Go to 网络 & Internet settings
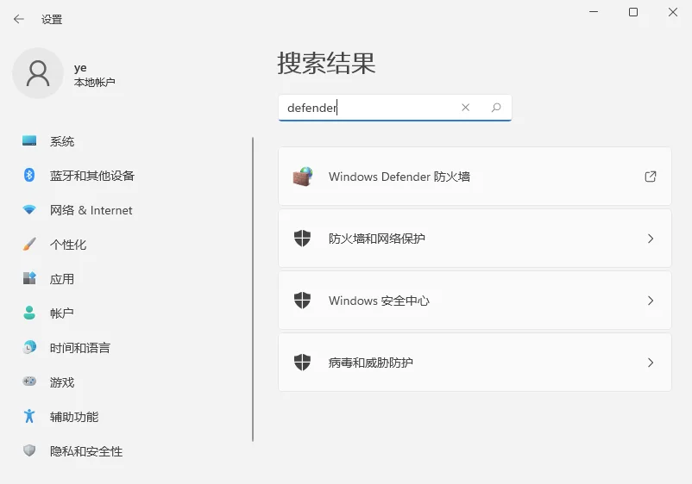The width and height of the screenshot is (692, 484). pyautogui.click(x=91, y=210)
